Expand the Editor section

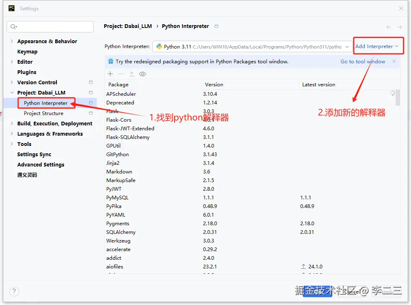[12, 62]
